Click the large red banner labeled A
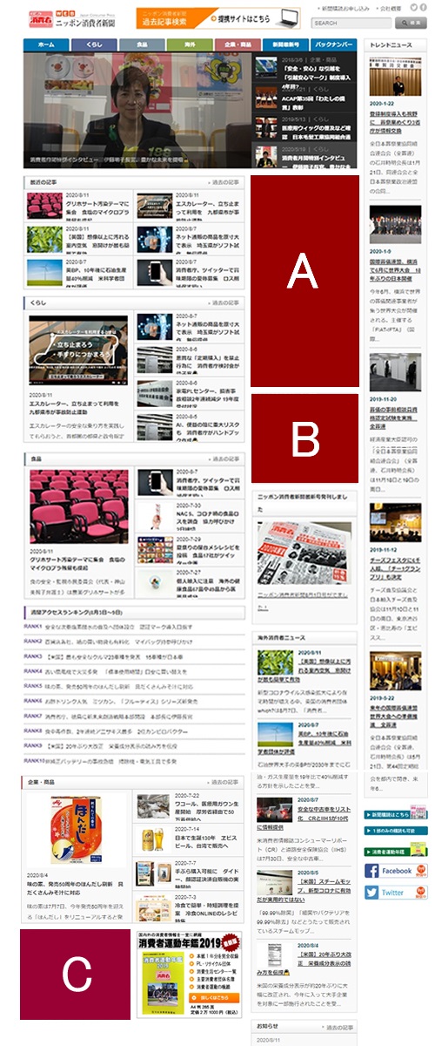Screen dimensions: 435x1046 303,281
